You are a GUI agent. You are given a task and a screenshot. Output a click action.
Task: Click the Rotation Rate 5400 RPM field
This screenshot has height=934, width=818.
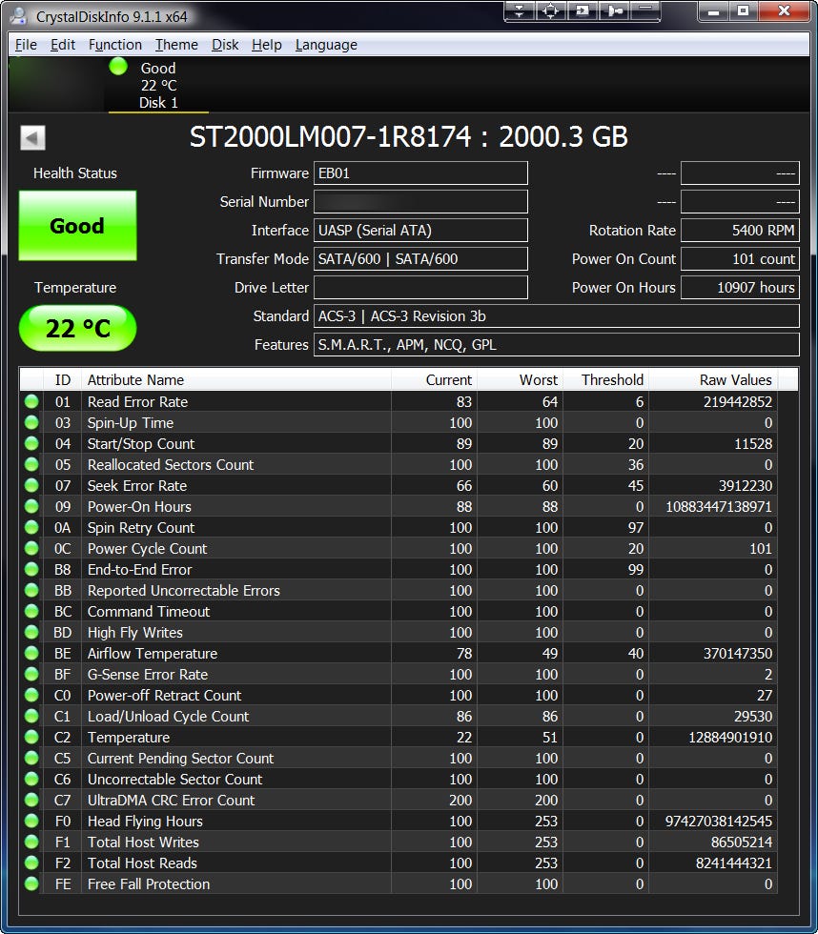coord(740,231)
